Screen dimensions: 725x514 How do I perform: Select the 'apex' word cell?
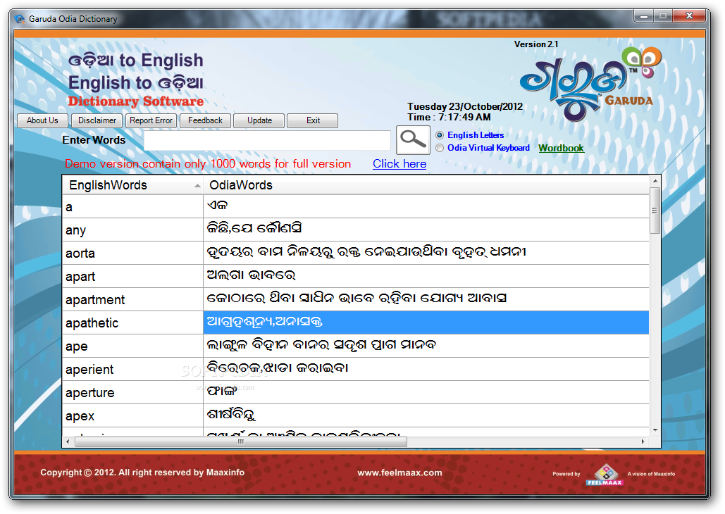[x=132, y=415]
